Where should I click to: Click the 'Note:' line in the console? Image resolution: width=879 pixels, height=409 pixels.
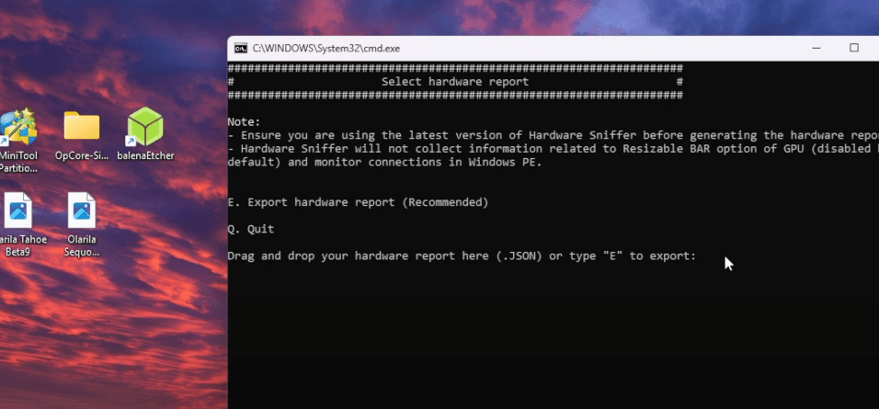click(244, 121)
